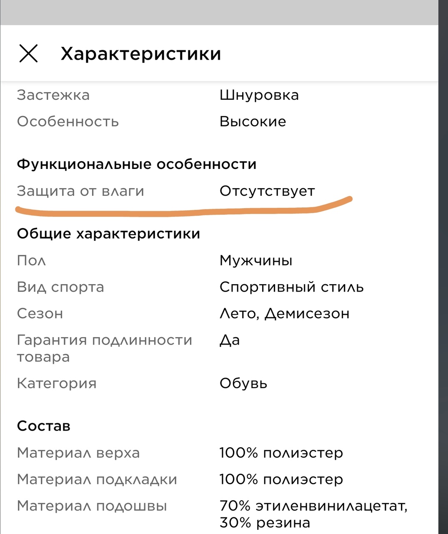This screenshot has width=448, height=534.
Task: Select the Шнуровка value
Action: [x=259, y=96]
